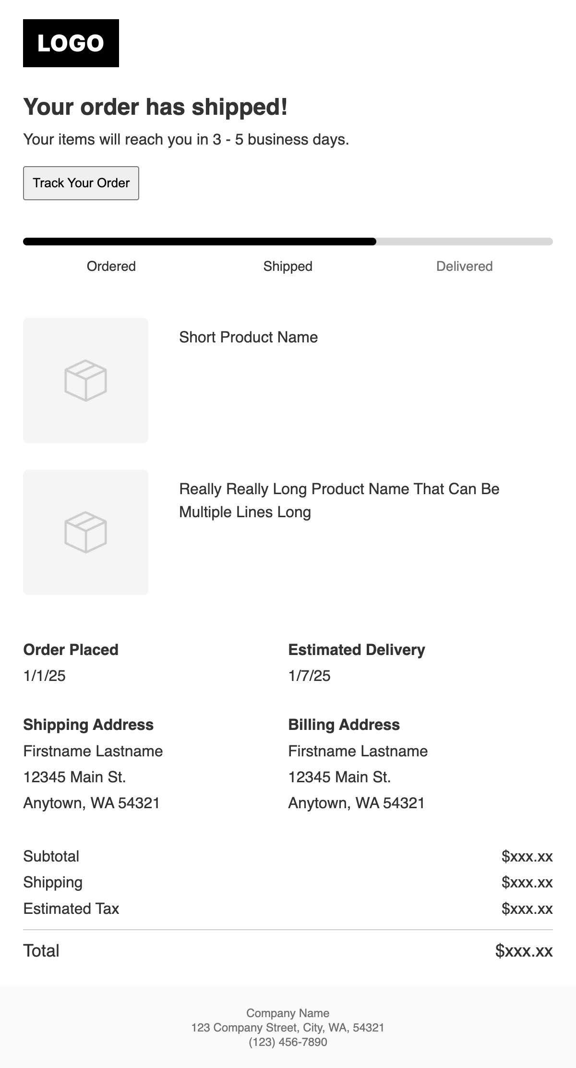Click the Shipping Address heading
Viewport: 576px width, 1068px height.
pyautogui.click(x=88, y=724)
